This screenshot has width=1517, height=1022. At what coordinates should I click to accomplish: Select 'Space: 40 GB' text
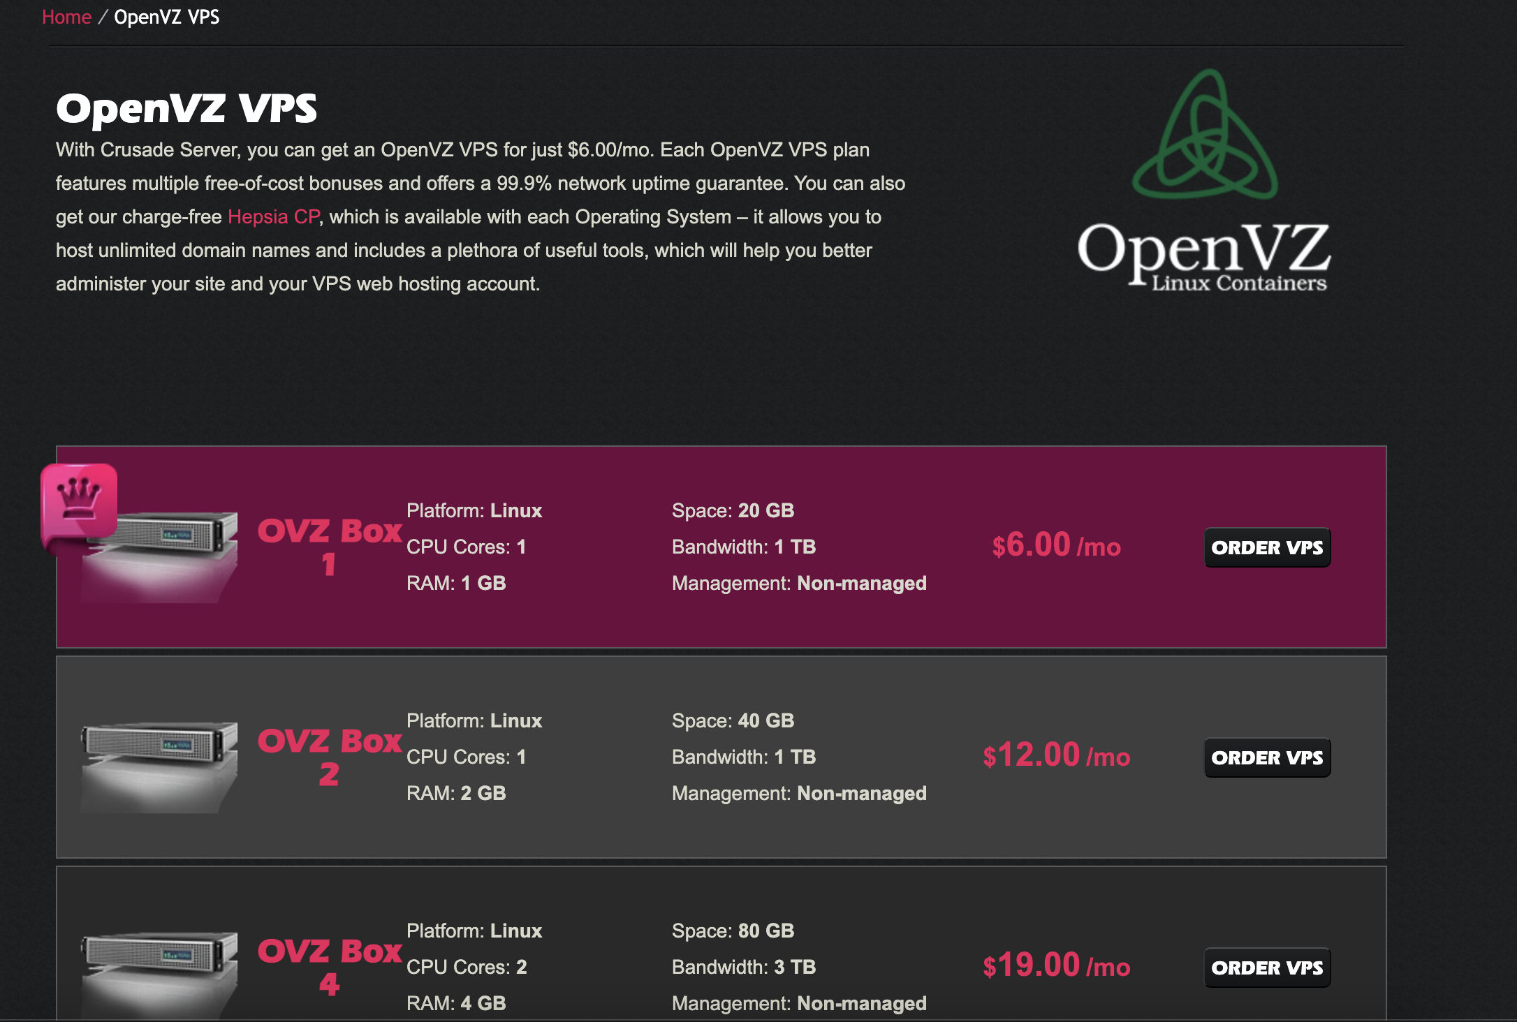click(x=733, y=720)
